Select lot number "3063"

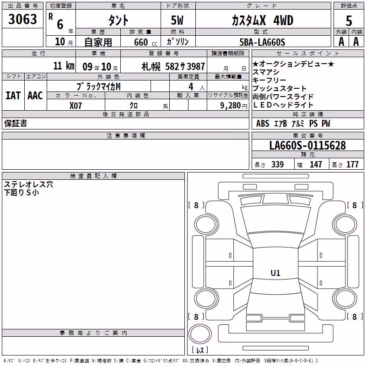tap(22, 19)
